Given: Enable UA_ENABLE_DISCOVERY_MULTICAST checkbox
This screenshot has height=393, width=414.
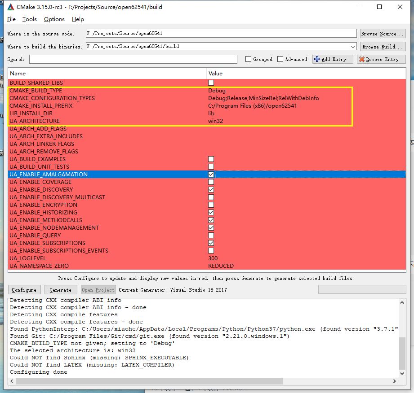Looking at the screenshot, I should (211, 197).
